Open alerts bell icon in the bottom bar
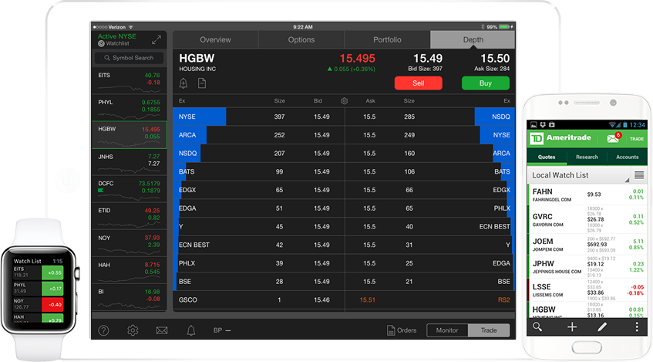Screen dimensions: 653x362 190,330
